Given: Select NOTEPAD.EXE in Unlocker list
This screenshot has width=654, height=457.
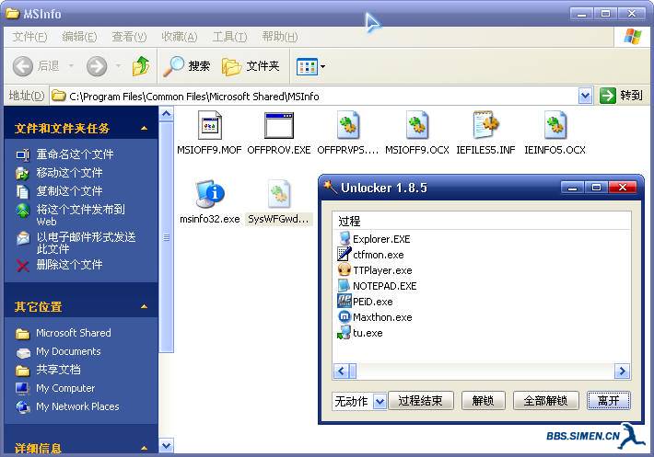Looking at the screenshot, I should click(x=384, y=286).
